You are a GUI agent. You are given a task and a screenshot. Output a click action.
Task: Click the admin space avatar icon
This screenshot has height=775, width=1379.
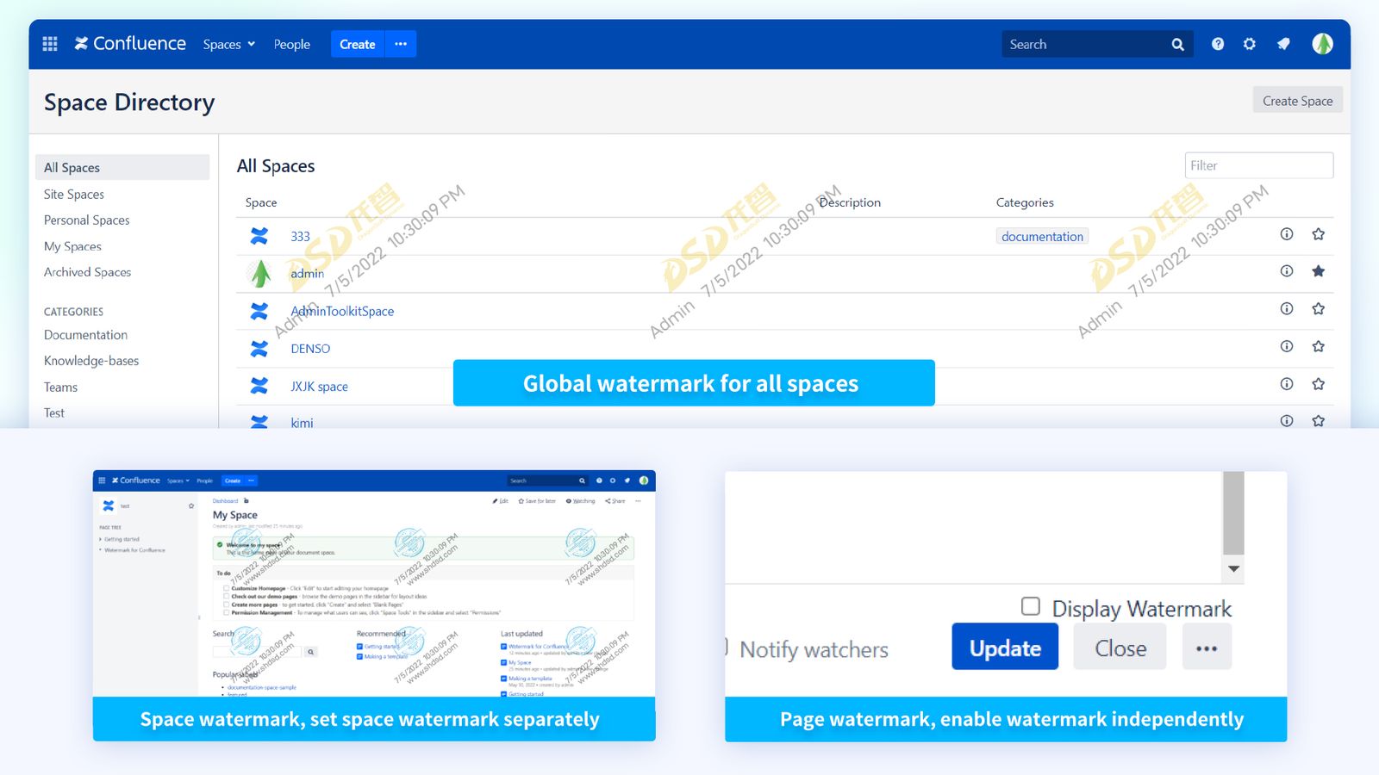tap(259, 274)
